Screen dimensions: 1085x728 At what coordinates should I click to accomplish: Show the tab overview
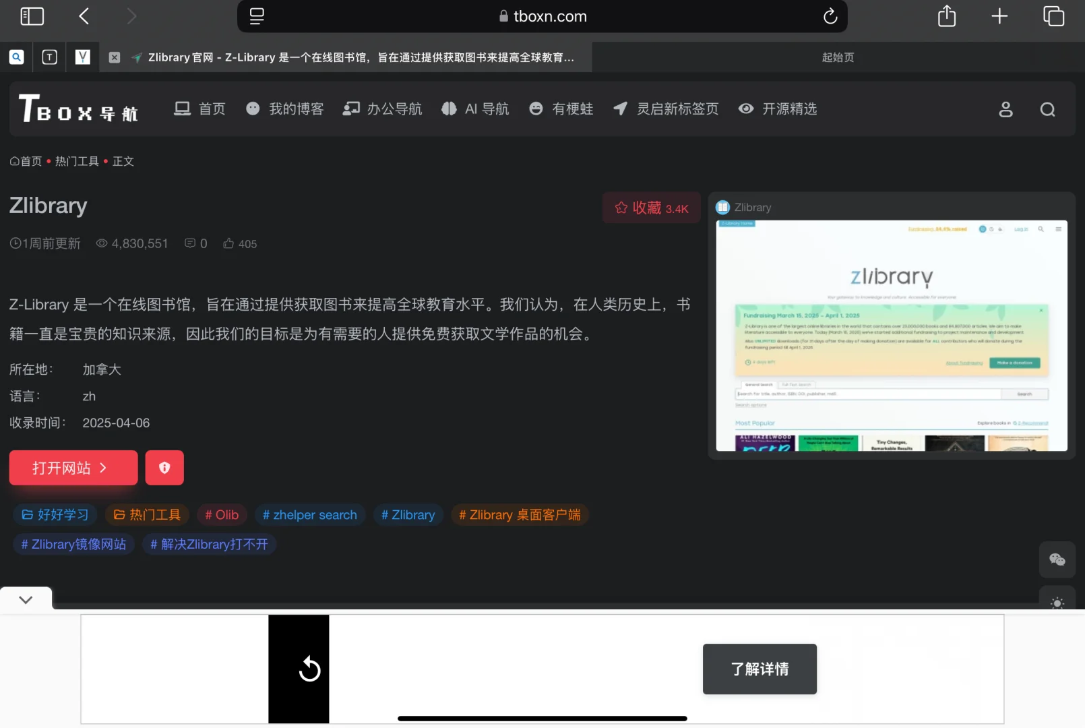1053,16
